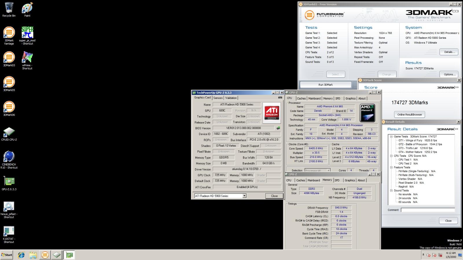This screenshot has height=260, width=463.
Task: Select GT3 - Troll's Lair result row
Action: [x=415, y=148]
